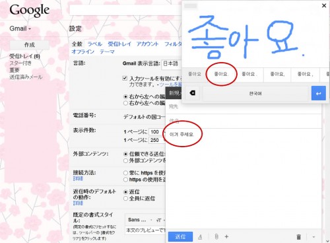Click the 宛先 recipient field
This screenshot has width=330, height=243.
244,107
